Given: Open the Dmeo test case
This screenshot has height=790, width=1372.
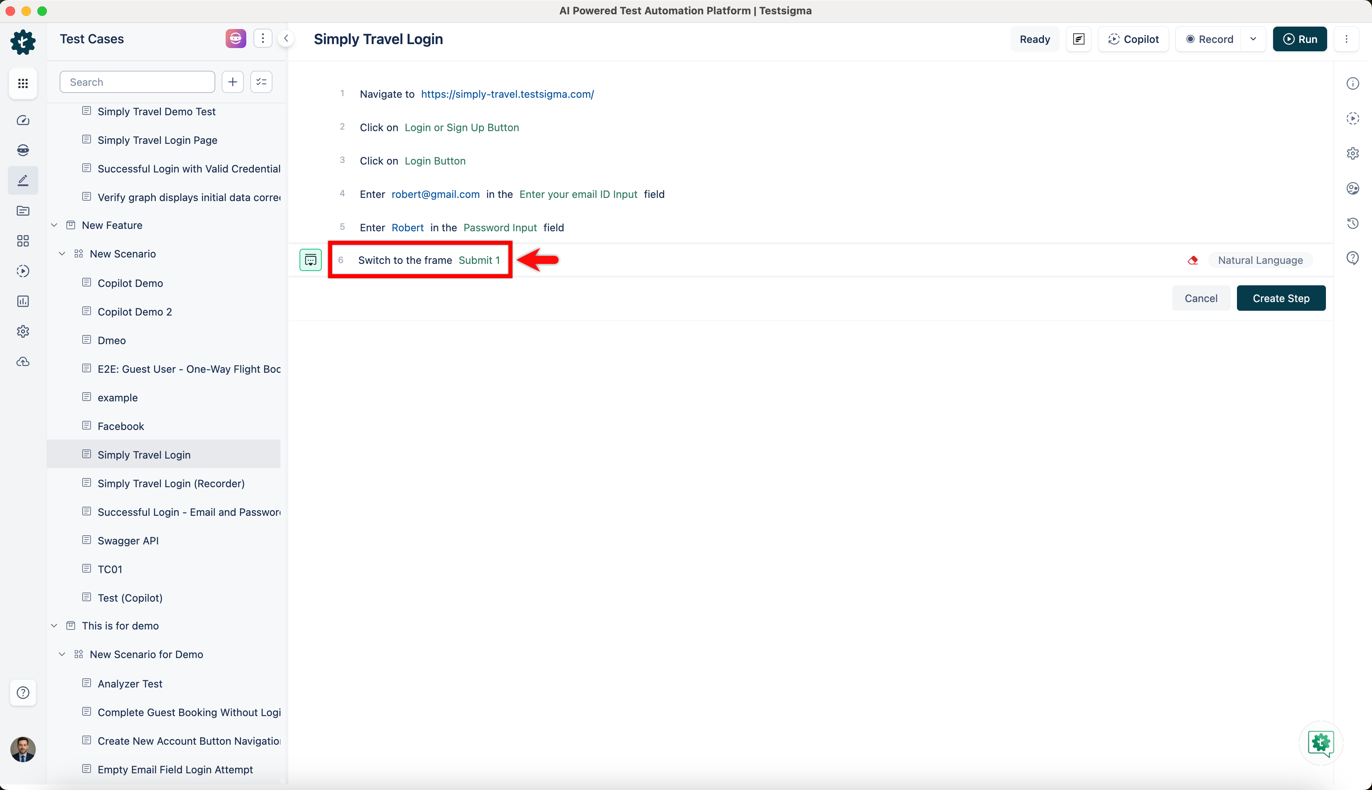Looking at the screenshot, I should pos(112,341).
